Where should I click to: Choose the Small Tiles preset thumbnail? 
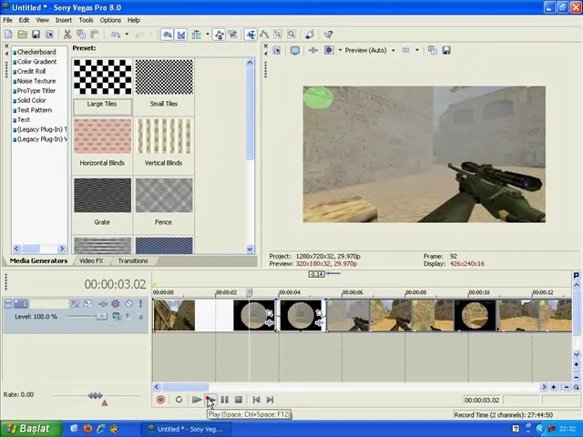pos(164,76)
